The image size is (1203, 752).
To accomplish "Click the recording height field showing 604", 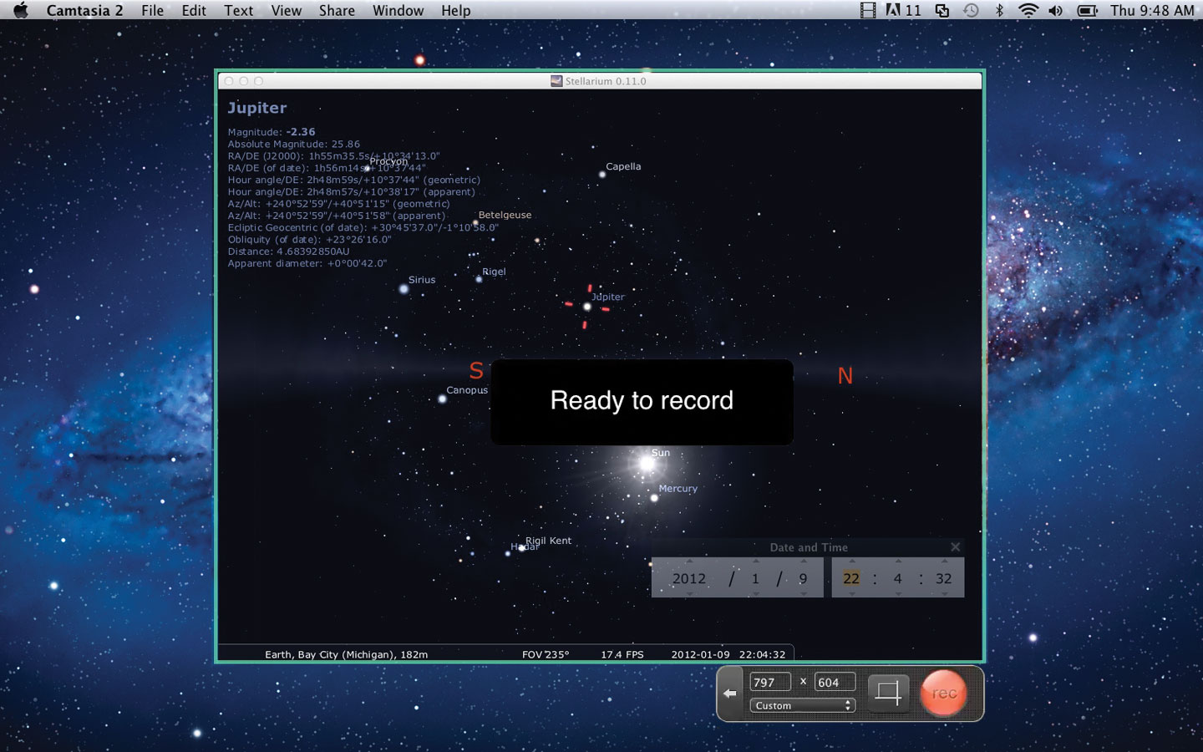I will pos(835,683).
